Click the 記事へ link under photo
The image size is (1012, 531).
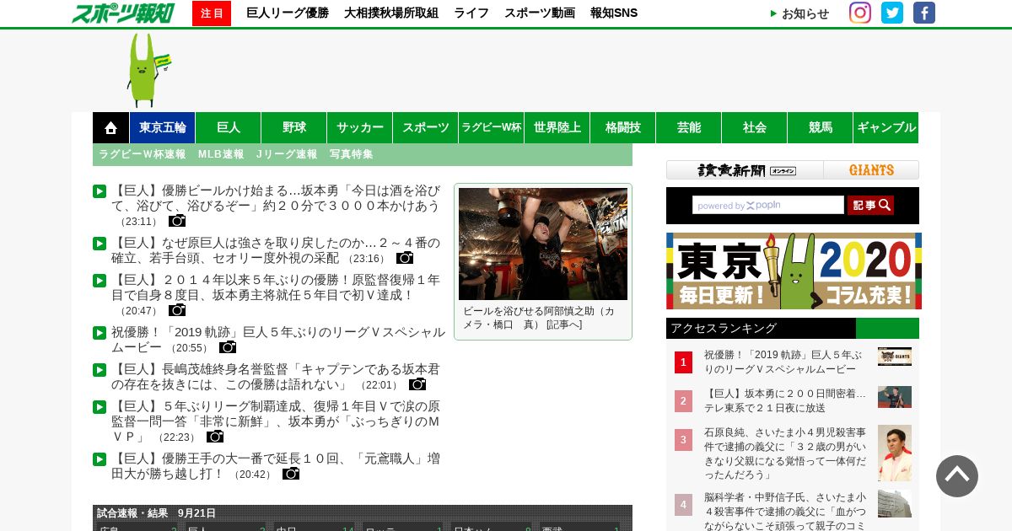(564, 324)
